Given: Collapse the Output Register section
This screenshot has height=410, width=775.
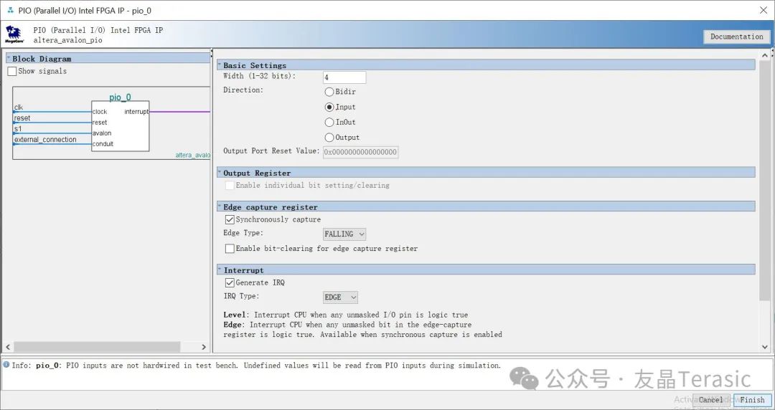Looking at the screenshot, I should [x=220, y=173].
